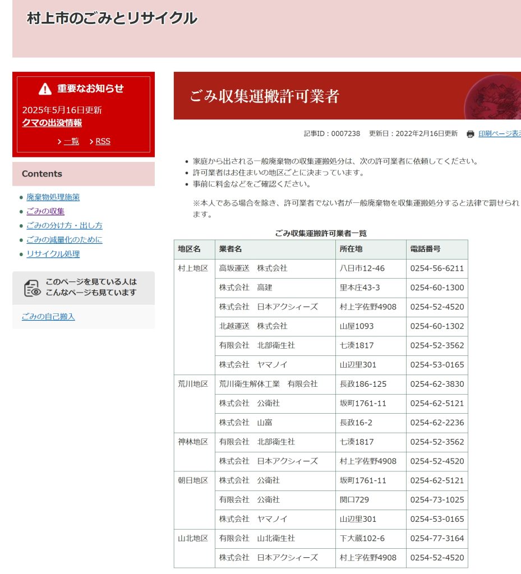521x574 pixels.
Task: Click the document-eye icon in related pages box
Action: [32, 288]
